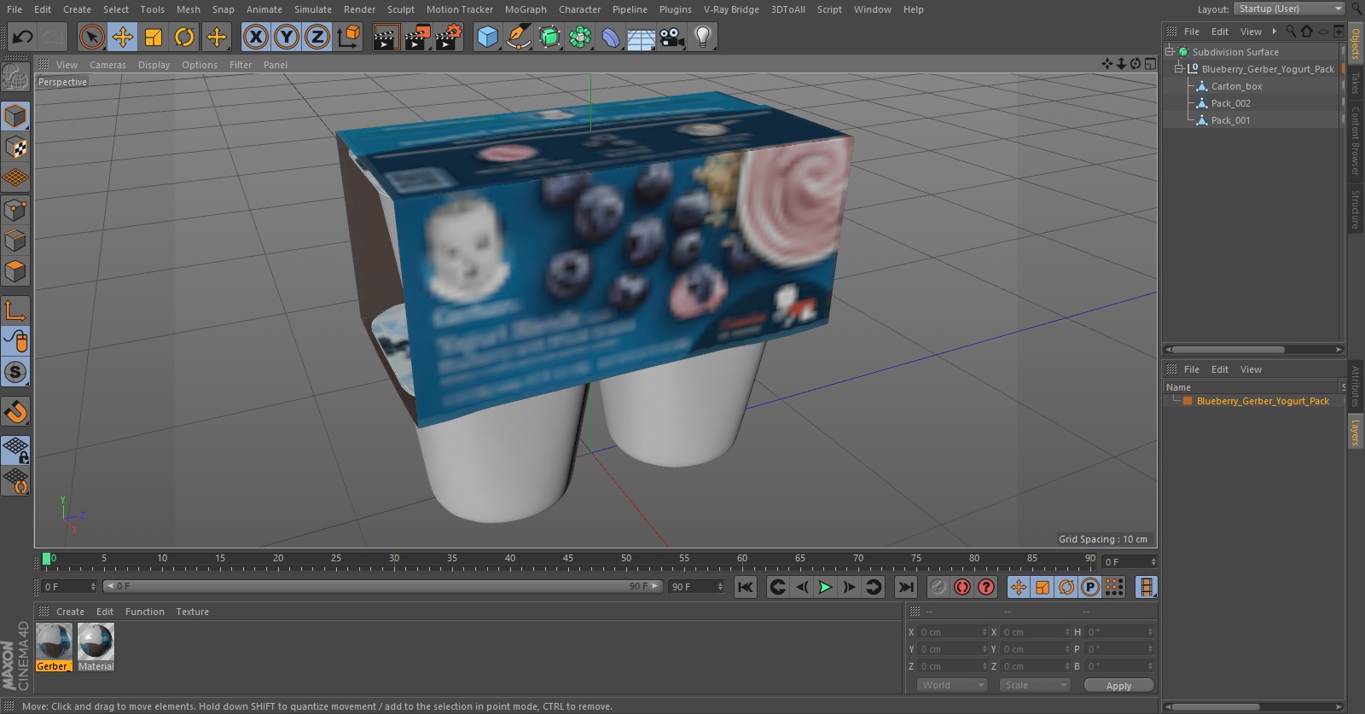Activate the Move tool
Screen dimensions: 1365x714
point(123,37)
